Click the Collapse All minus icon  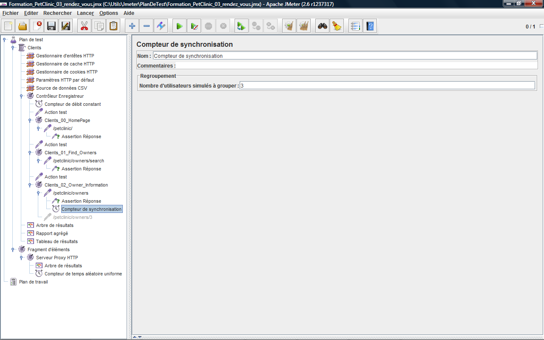[x=147, y=26]
